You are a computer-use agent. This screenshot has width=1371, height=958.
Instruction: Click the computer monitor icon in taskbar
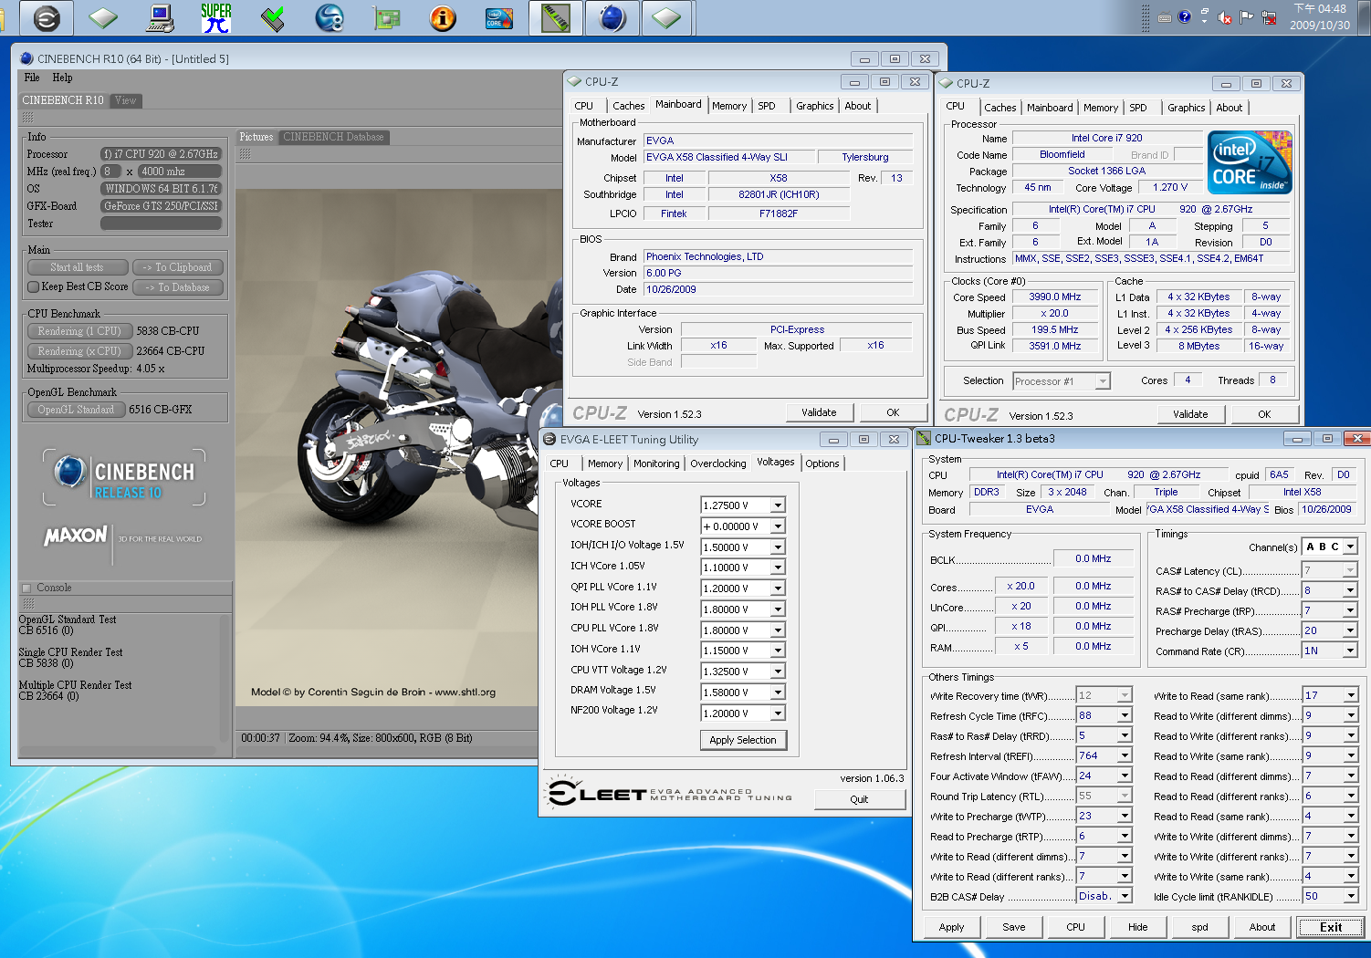161,18
